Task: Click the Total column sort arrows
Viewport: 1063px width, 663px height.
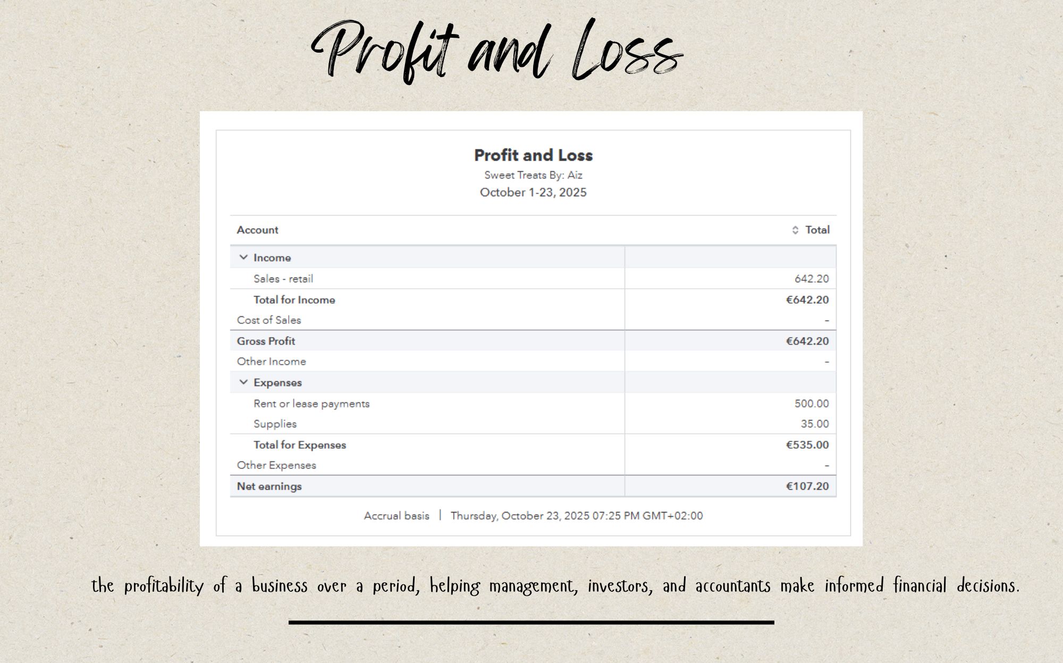Action: pyautogui.click(x=795, y=230)
